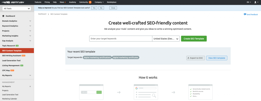The width and height of the screenshot is (261, 101).
Task: Open Projects under Management section
Action: (x=5, y=91)
